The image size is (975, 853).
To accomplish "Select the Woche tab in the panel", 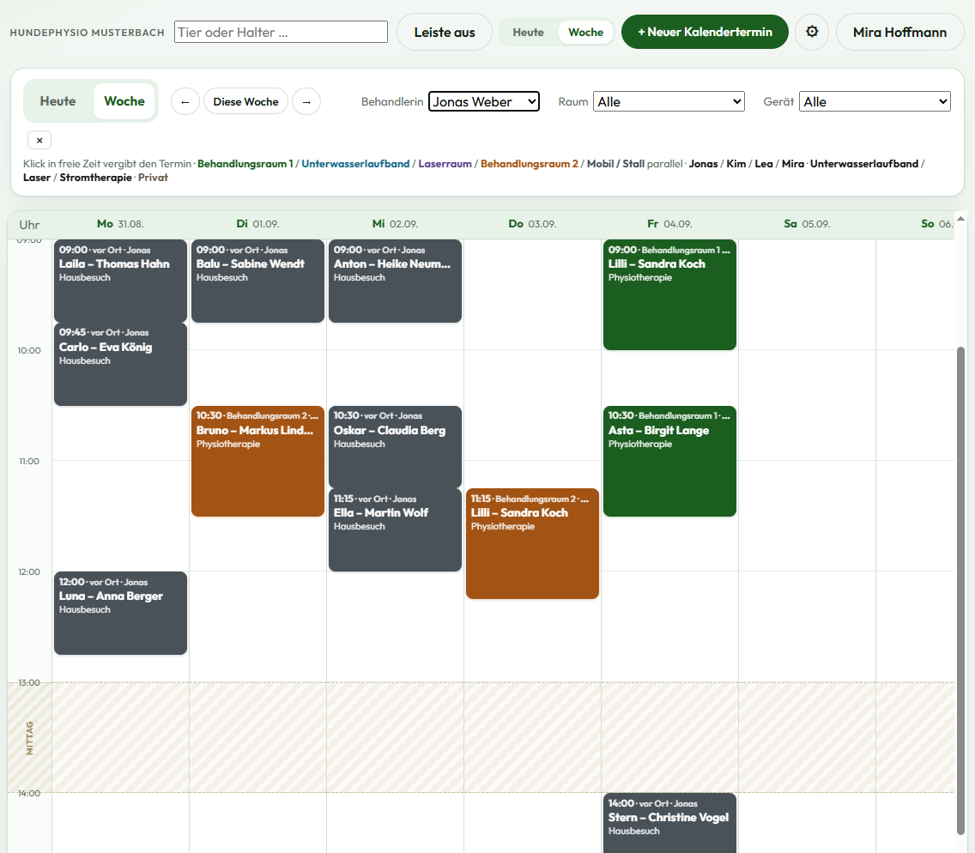I will click(x=124, y=100).
